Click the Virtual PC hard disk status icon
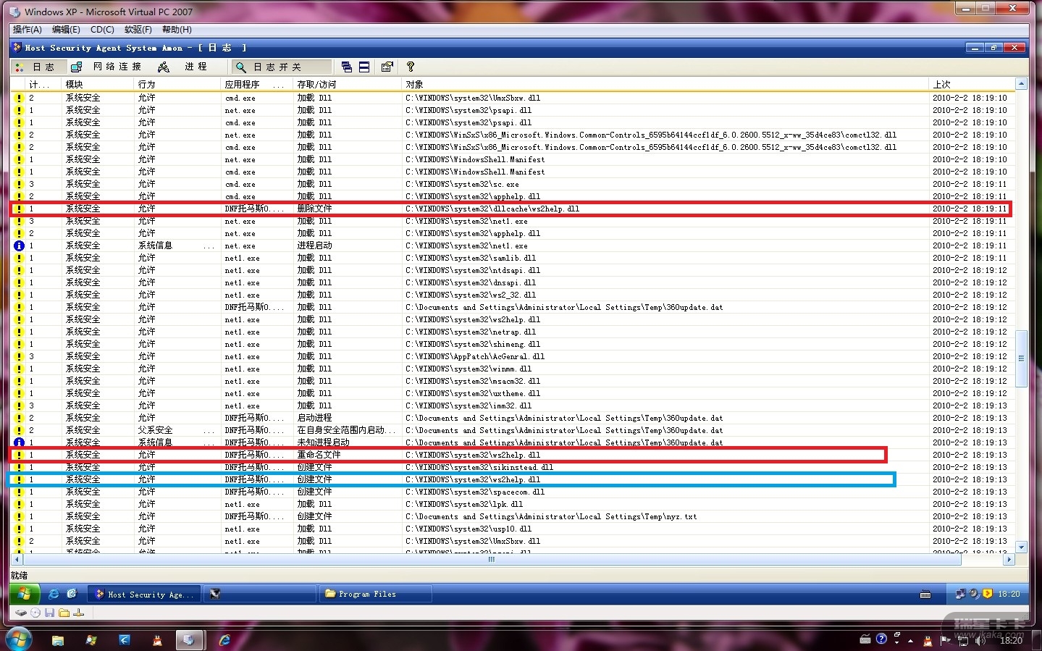1042x651 pixels. pyautogui.click(x=21, y=613)
